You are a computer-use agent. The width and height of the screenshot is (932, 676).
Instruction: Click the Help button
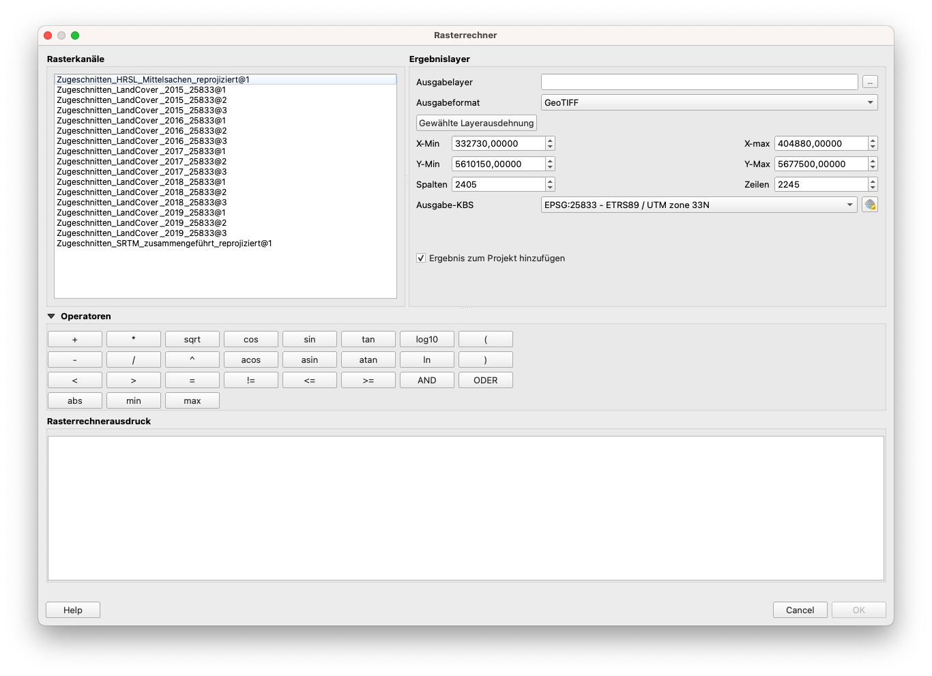tap(73, 610)
